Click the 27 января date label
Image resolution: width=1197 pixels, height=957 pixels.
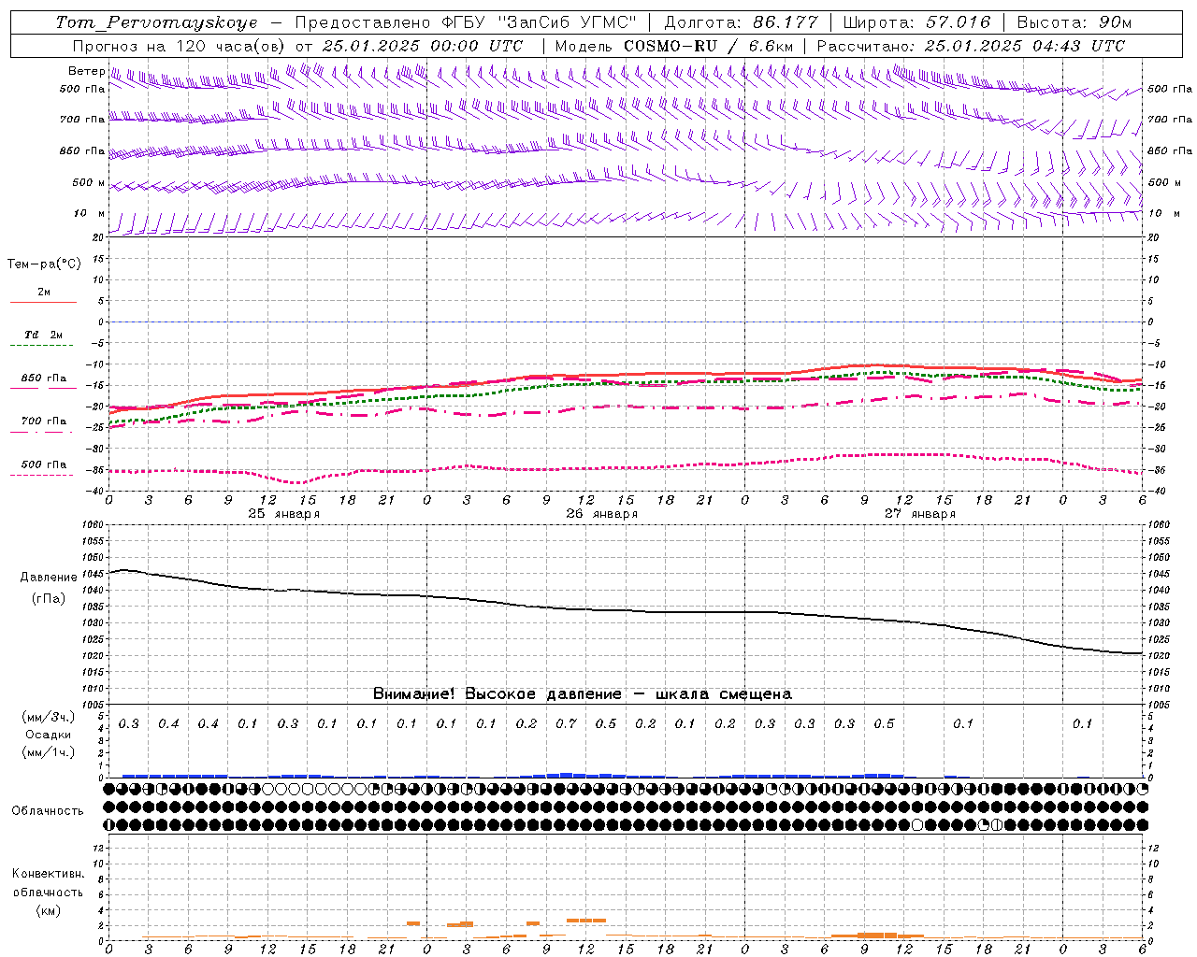919,514
